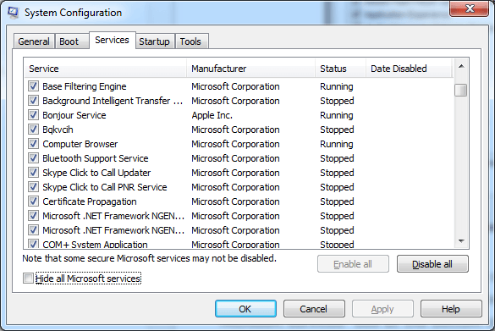Switch to the Startup tab

click(154, 41)
